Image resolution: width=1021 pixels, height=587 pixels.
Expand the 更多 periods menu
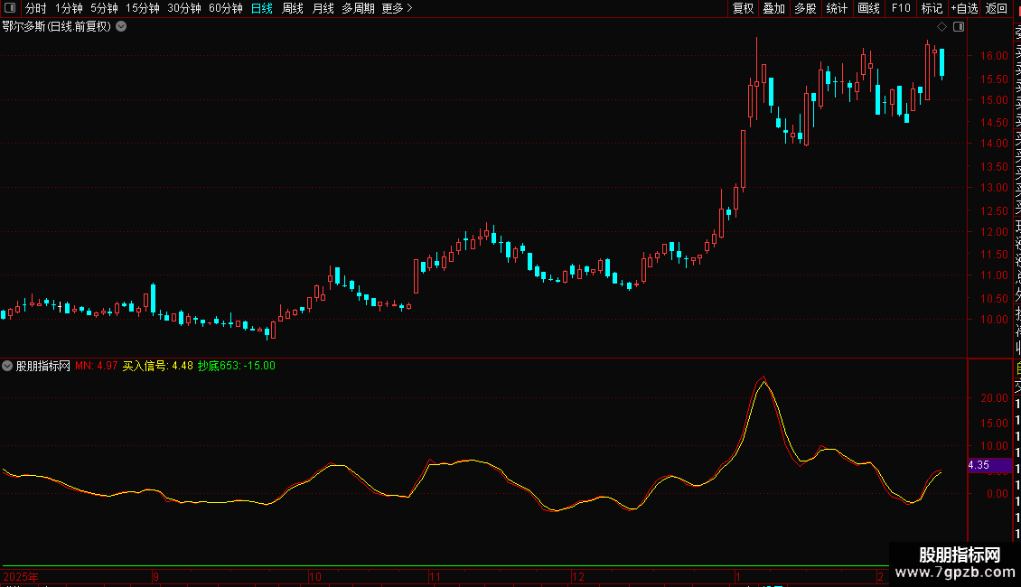click(x=398, y=8)
